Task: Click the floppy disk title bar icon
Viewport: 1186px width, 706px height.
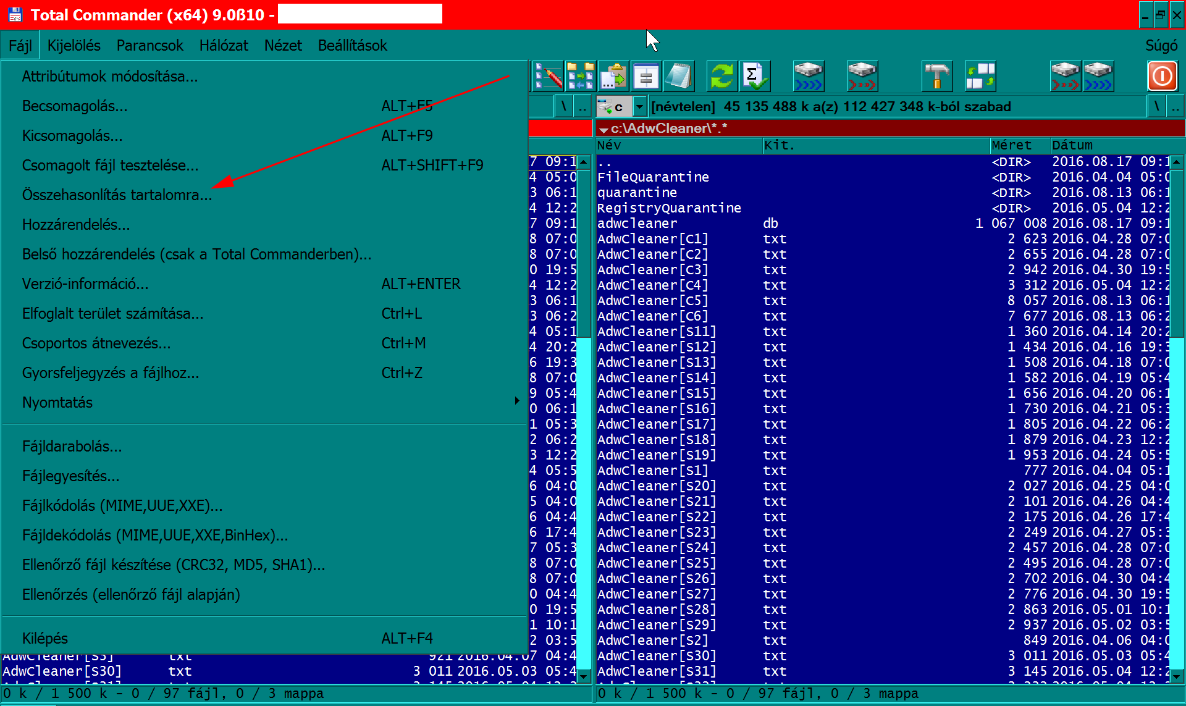Action: (x=15, y=14)
